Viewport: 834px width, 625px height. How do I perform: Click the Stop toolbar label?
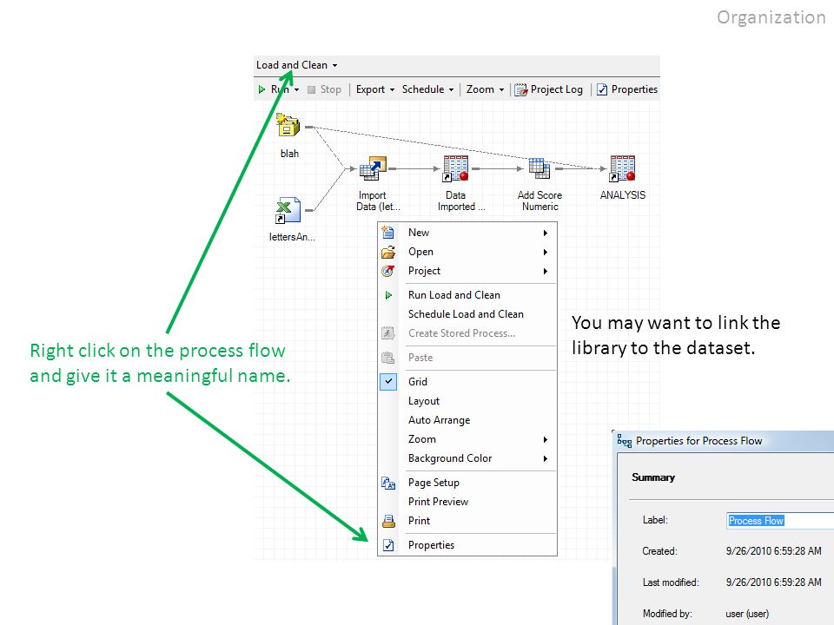tap(330, 89)
